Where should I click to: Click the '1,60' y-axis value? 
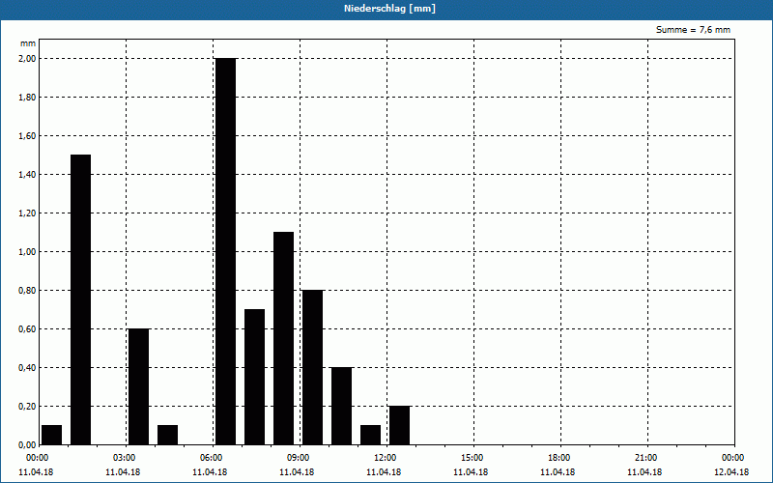tap(28, 135)
